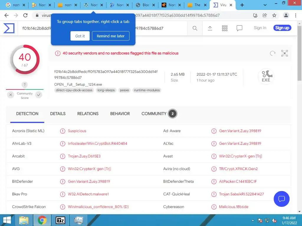Go back in browser history
This screenshot has height=226, width=302.
click(6, 15)
